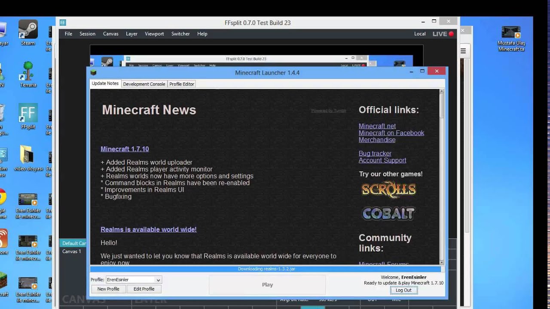Expand the Profile dropdown ErenEsinler
Viewport: 550px width, 309px height.
(134, 280)
